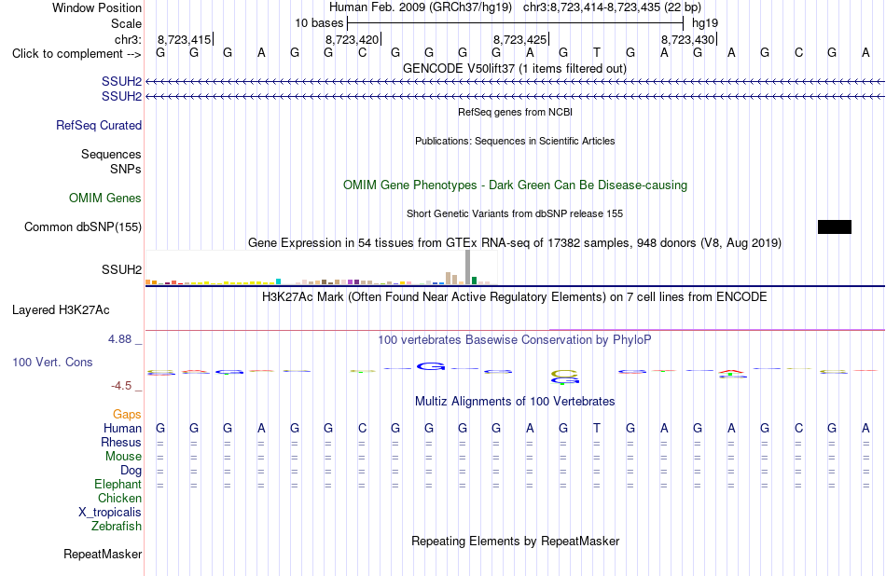Click the orange Gaps row label
This screenshot has height=576, width=886.
click(127, 415)
